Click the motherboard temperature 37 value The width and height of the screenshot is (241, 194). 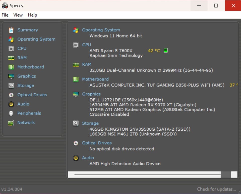(x=234, y=85)
